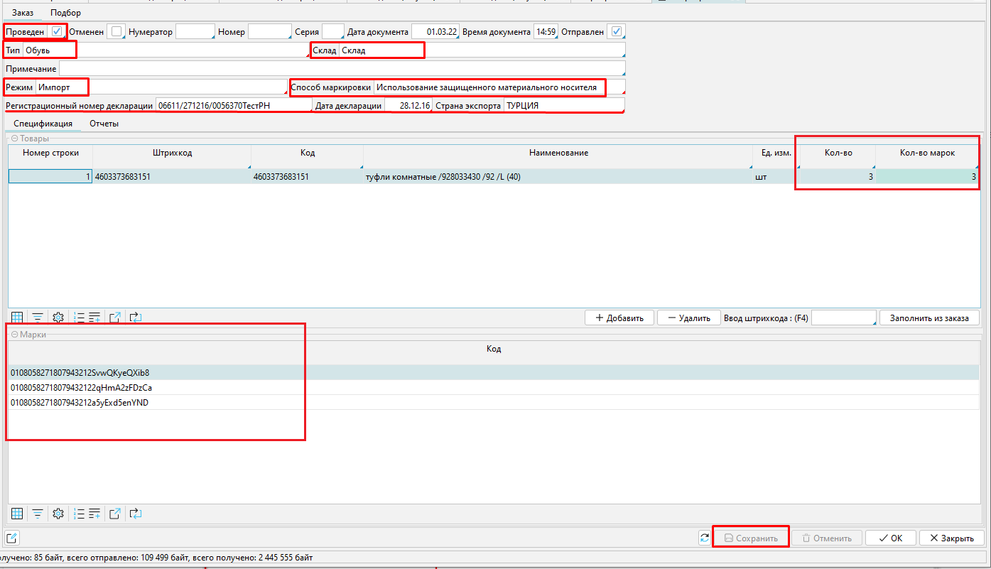Click the Ввод штрихкода input field
The width and height of the screenshot is (991, 569).
[x=843, y=318]
